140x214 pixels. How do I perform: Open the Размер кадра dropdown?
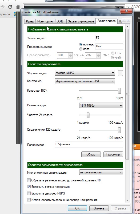click(x=101, y=106)
